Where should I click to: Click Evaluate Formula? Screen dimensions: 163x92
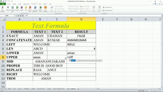click(x=86, y=11)
